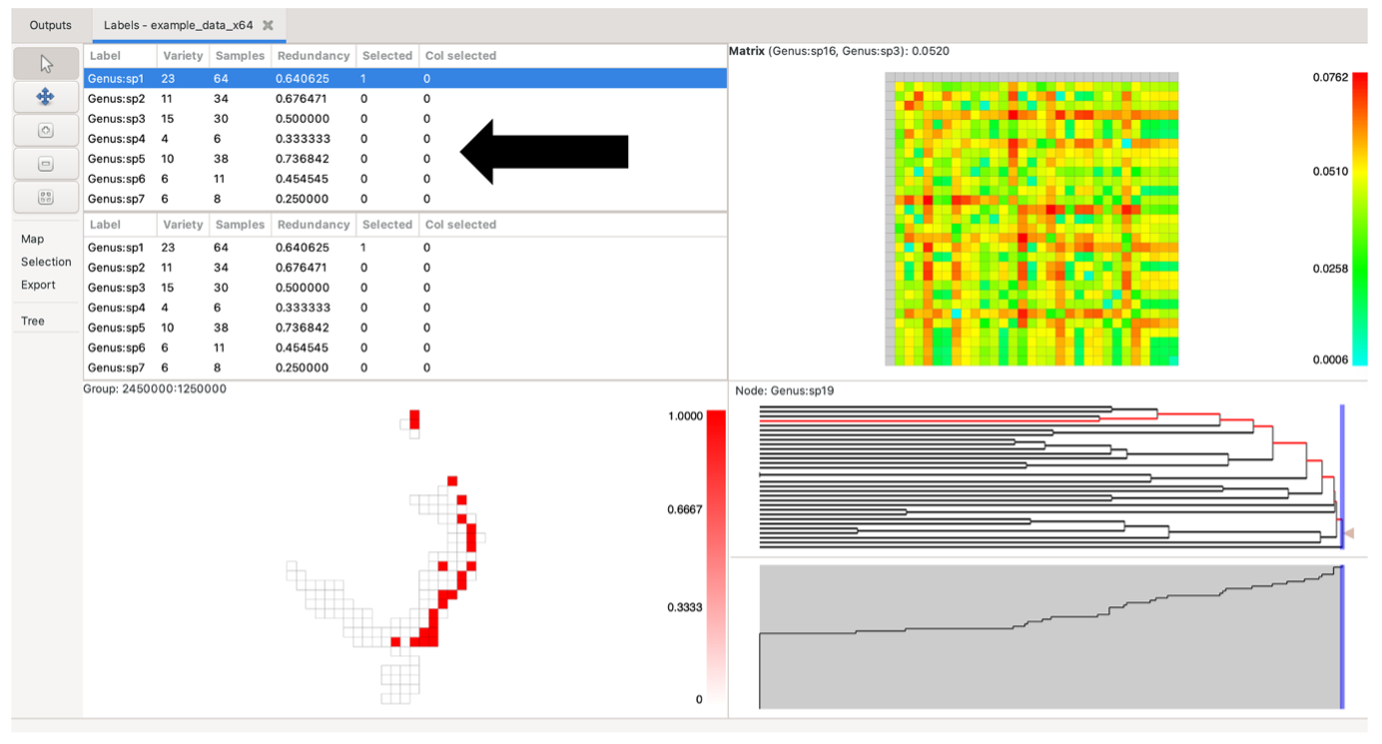Close the Labels example_data_x64 tab
1382x744 pixels.
tap(270, 25)
